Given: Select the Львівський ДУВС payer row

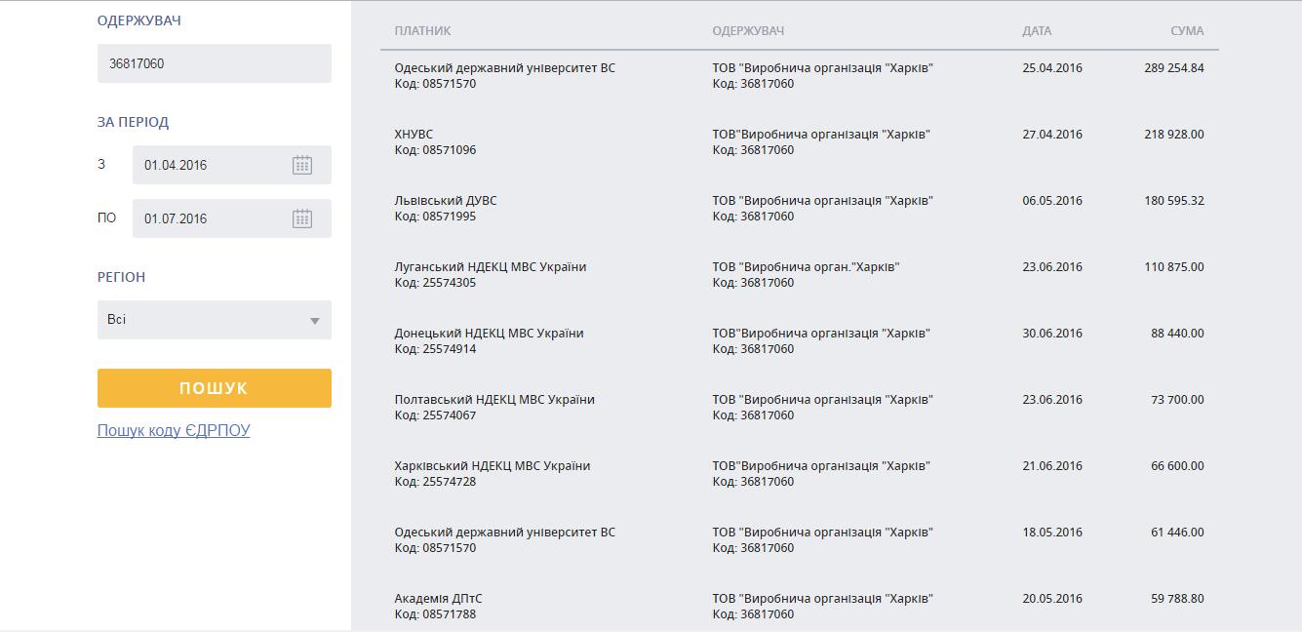Looking at the screenshot, I should pos(446,201).
